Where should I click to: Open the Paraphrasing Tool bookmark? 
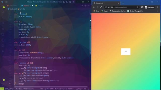tap(118, 11)
